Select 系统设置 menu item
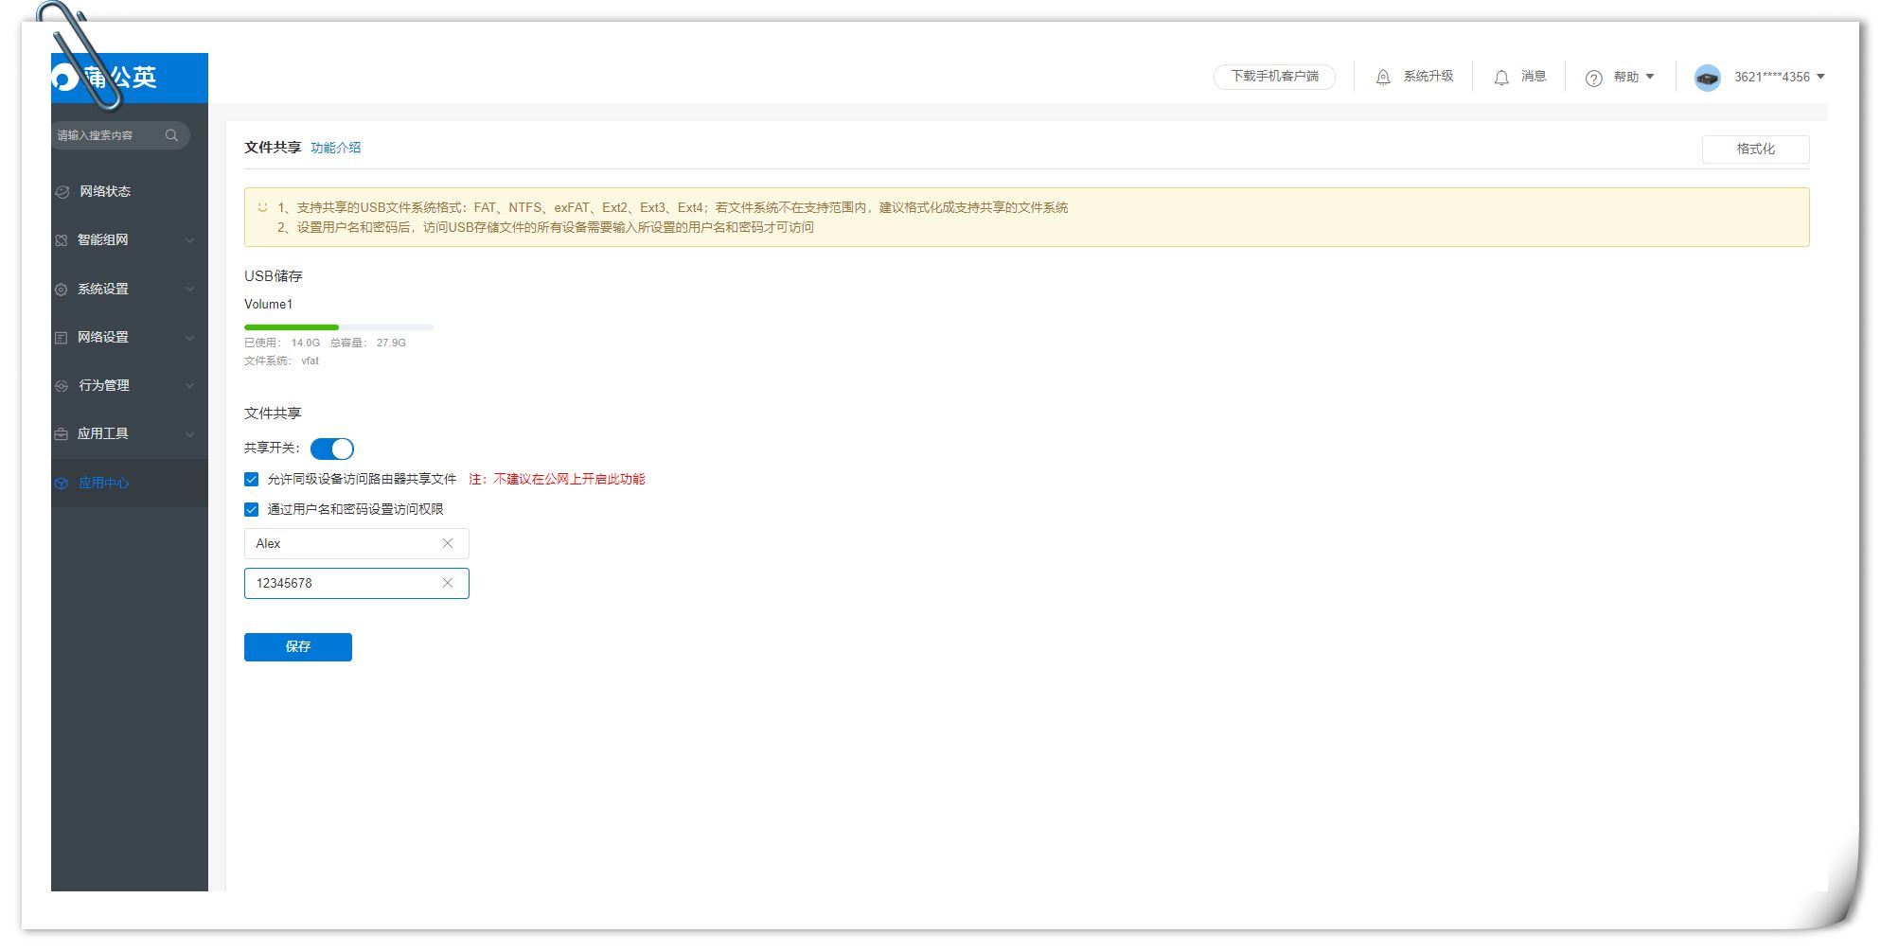Viewport: 1881px width, 951px height. (x=130, y=290)
